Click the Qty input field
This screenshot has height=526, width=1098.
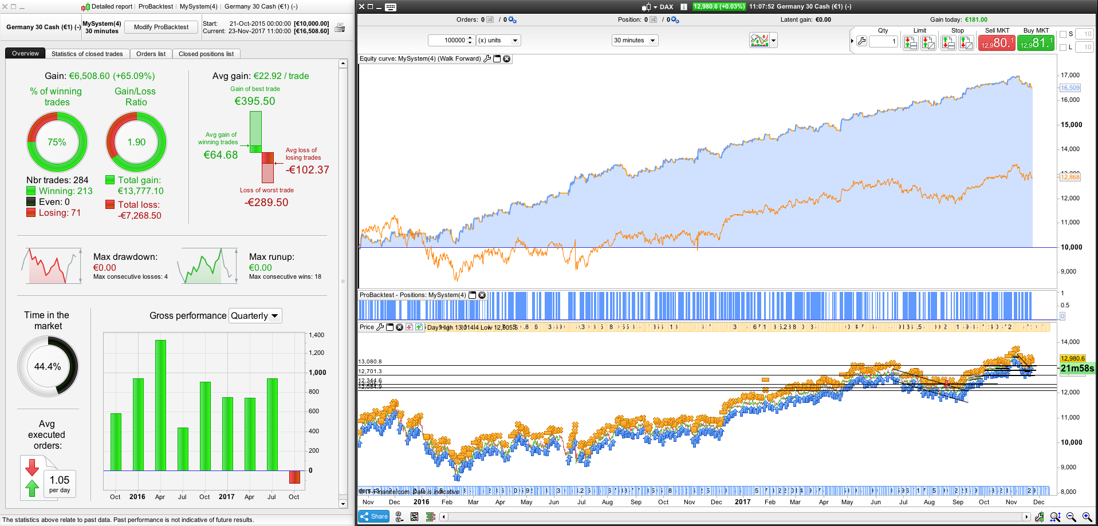tap(883, 41)
